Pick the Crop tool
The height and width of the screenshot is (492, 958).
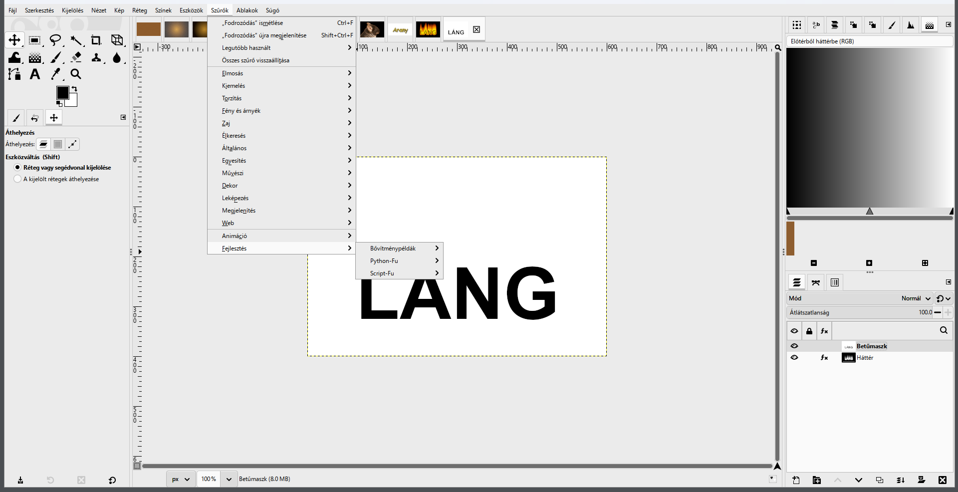96,40
